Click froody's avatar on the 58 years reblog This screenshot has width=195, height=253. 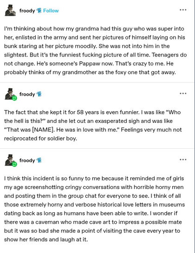point(10,94)
